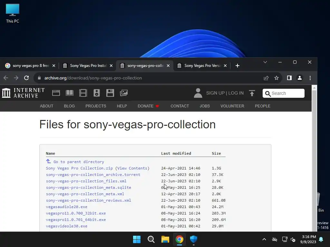
Task: Open CONTACT in Archive nav
Action: pos(180,106)
